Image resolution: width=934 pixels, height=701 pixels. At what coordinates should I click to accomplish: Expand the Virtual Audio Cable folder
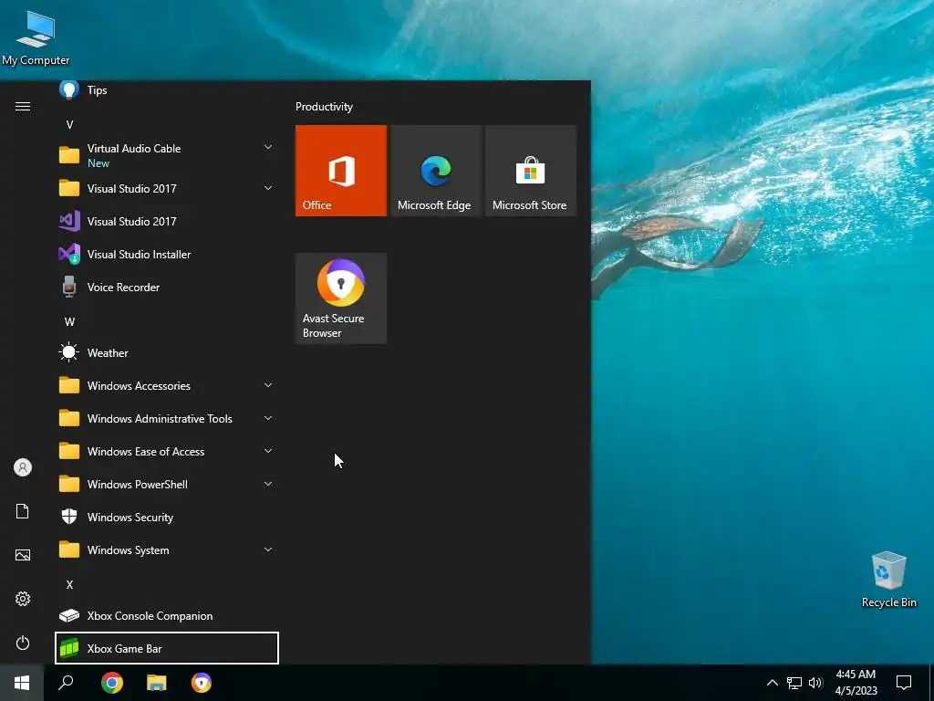point(268,147)
